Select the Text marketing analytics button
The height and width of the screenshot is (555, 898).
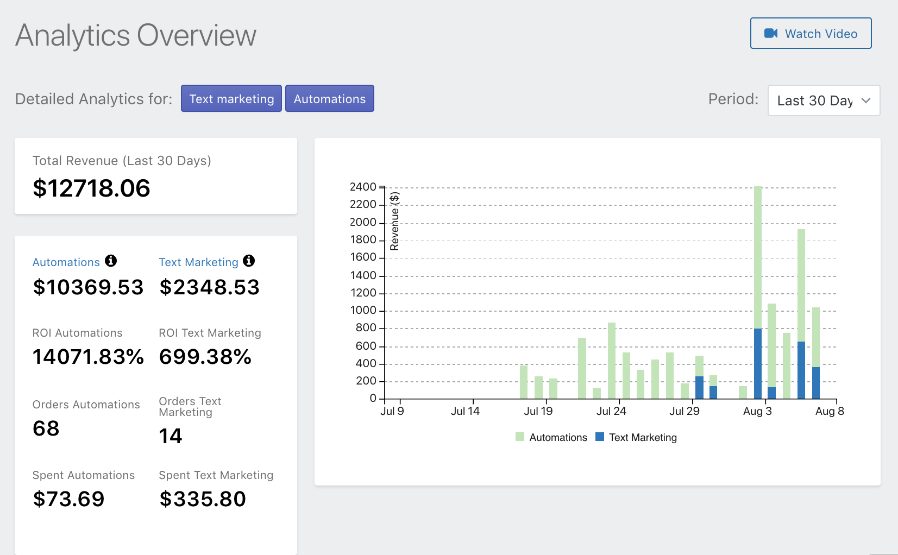(231, 98)
